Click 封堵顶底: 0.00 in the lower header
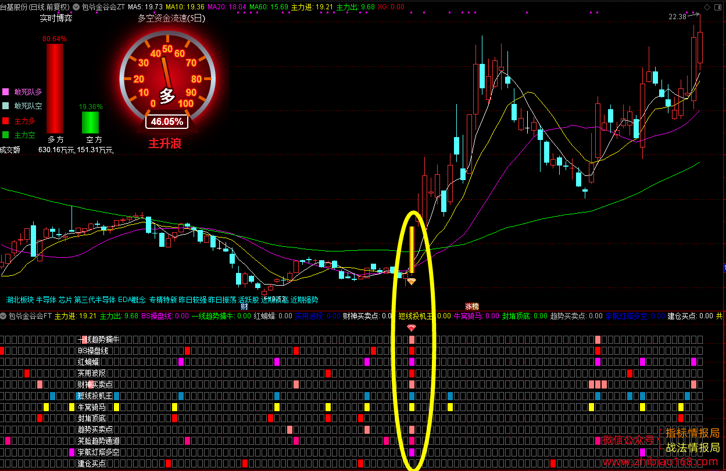726x471 pixels. coord(525,316)
